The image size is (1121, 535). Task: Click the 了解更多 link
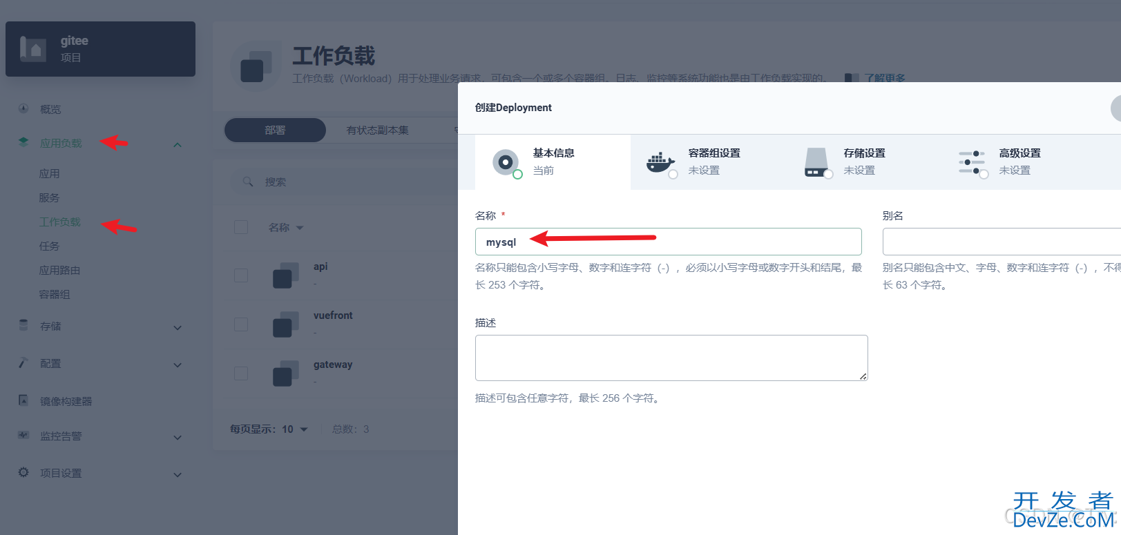tap(885, 78)
